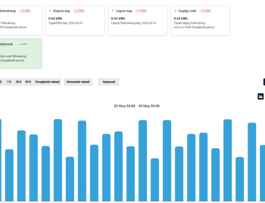Click 'mot 0.61 kWh föregående period' text
The height and width of the screenshot is (203, 265).
coord(194,27)
